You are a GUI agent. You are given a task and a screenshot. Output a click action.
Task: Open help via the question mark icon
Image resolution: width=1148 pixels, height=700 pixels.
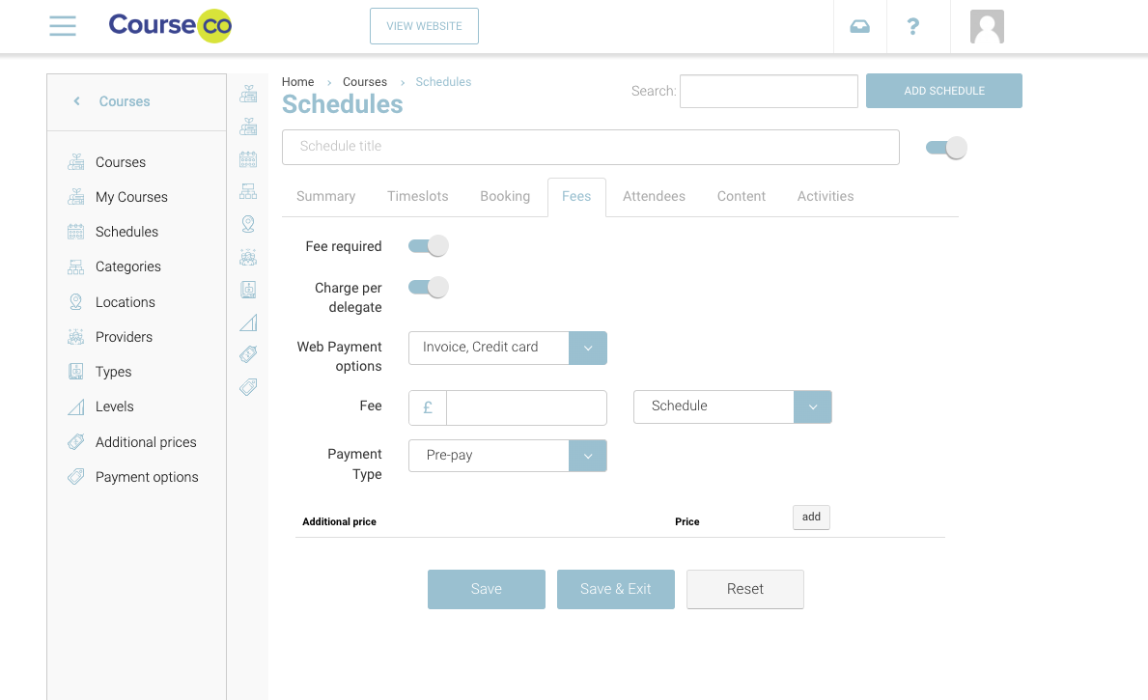pyautogui.click(x=912, y=26)
